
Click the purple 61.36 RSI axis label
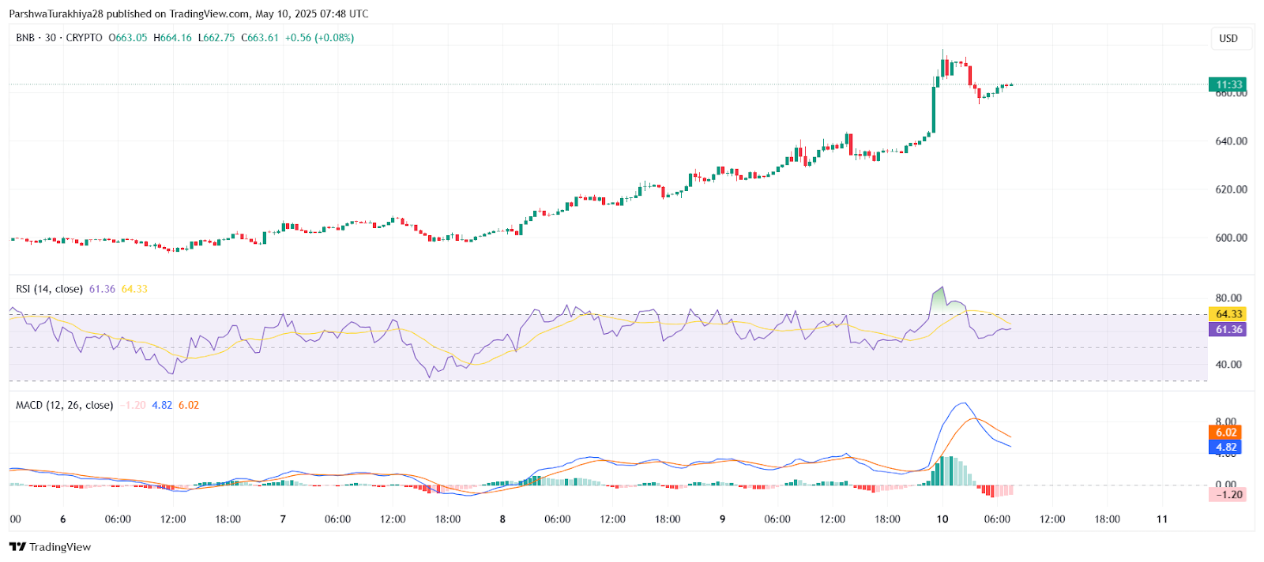coord(1228,330)
